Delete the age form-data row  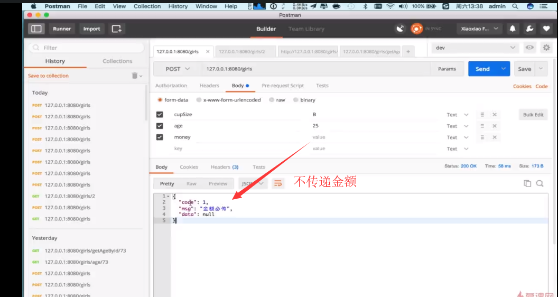(x=494, y=126)
